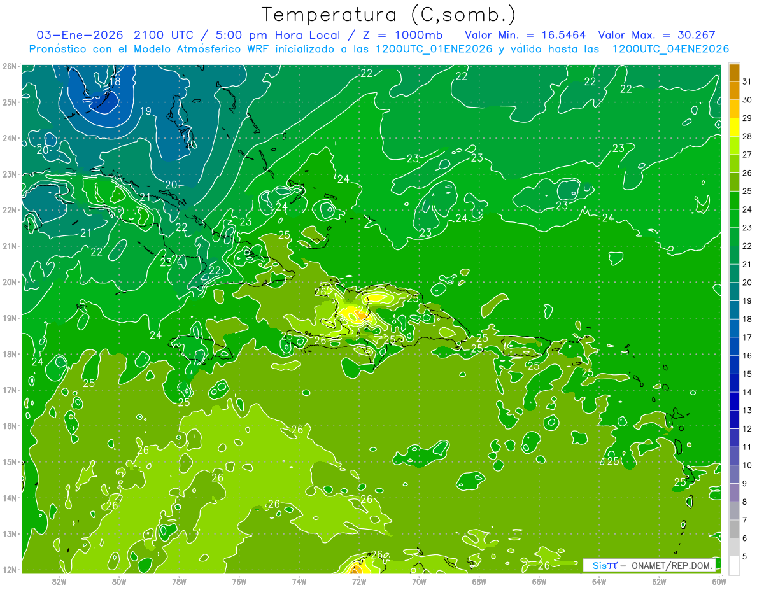The height and width of the screenshot is (590, 764).
Task: Click the '78W' longitude axis label
Action: click(x=179, y=581)
